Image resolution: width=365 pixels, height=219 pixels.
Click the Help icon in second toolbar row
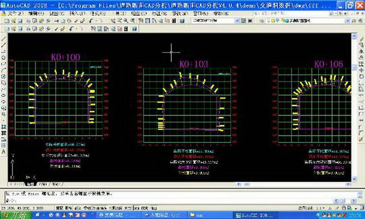tap(134, 29)
